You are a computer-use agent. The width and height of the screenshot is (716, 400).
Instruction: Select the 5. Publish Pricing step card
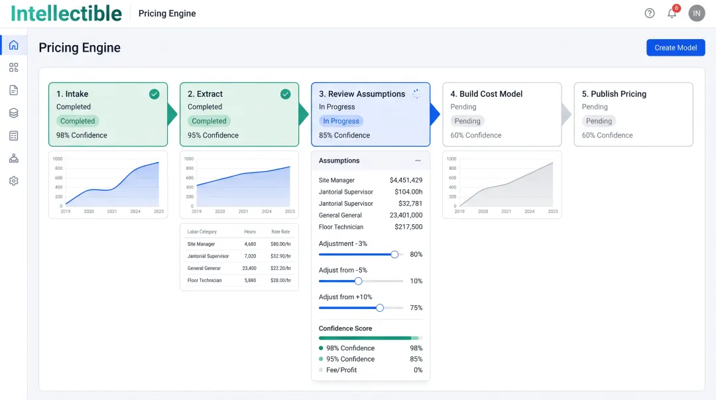pyautogui.click(x=633, y=114)
